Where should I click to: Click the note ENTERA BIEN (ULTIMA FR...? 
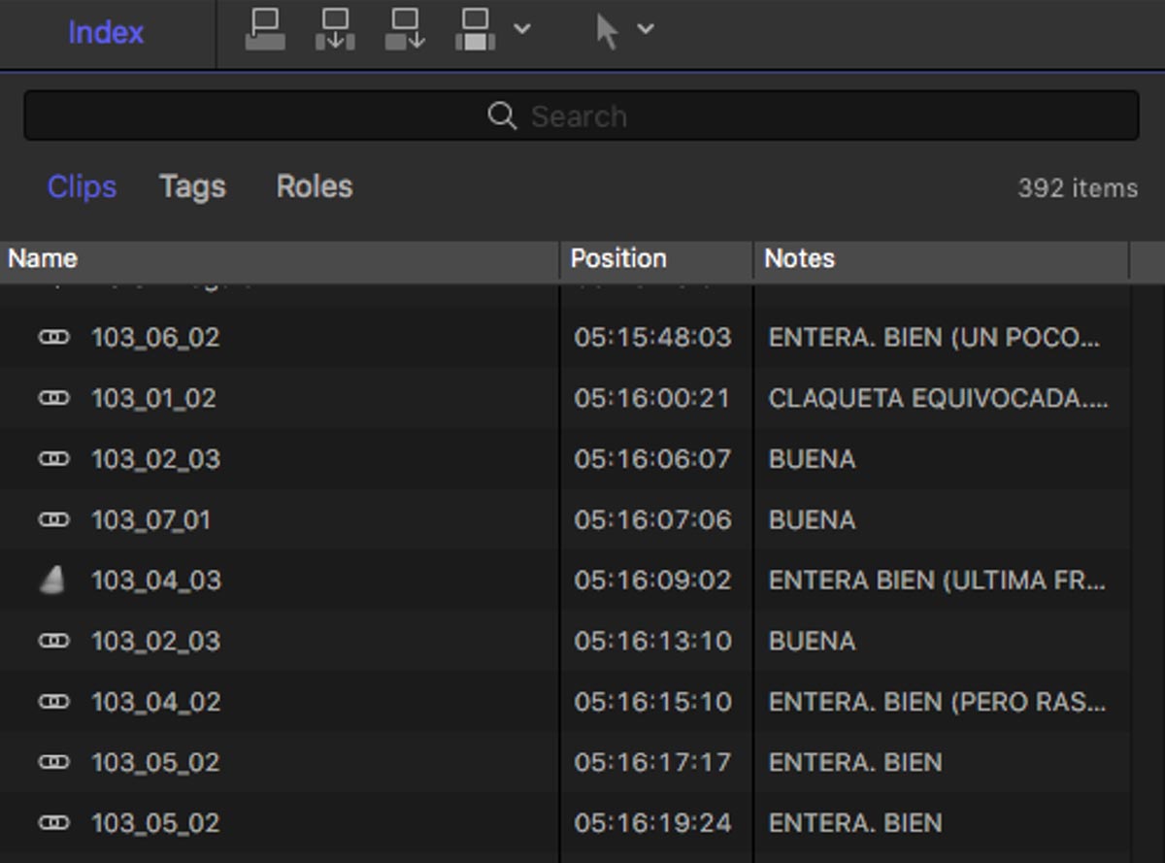pyautogui.click(x=937, y=580)
